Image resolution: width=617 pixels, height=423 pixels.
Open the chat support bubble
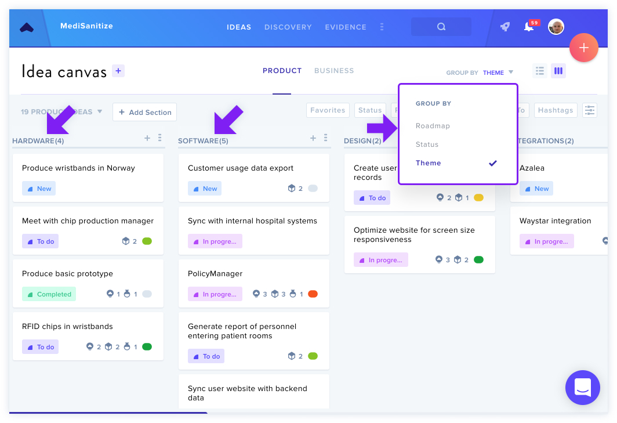pos(582,388)
